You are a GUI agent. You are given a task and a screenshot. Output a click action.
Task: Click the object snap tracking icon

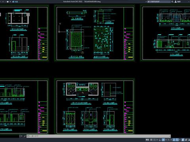(x=174, y=140)
